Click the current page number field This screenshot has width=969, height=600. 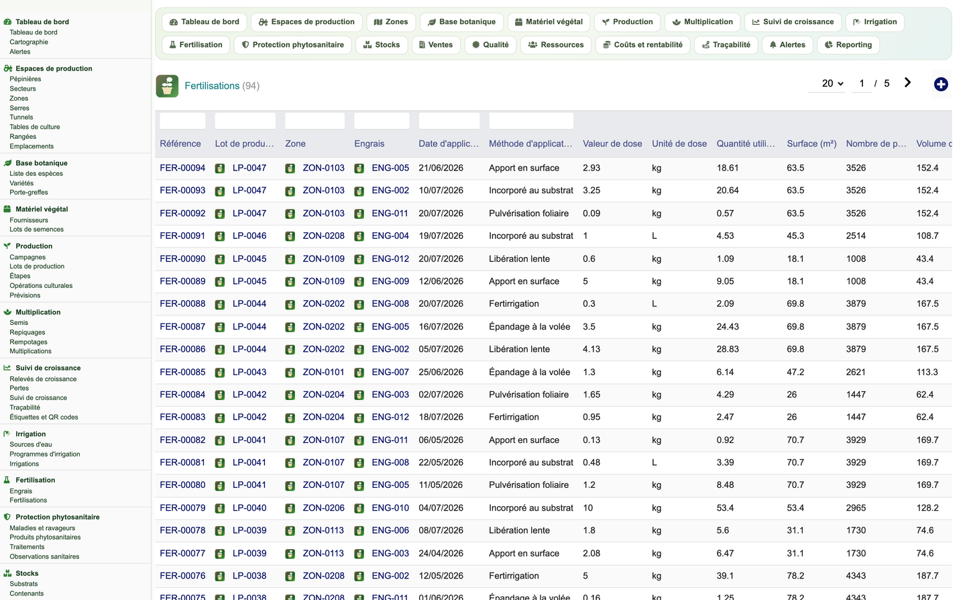(x=862, y=83)
